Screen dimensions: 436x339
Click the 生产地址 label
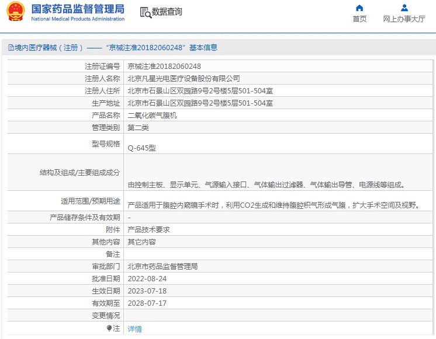pos(106,103)
